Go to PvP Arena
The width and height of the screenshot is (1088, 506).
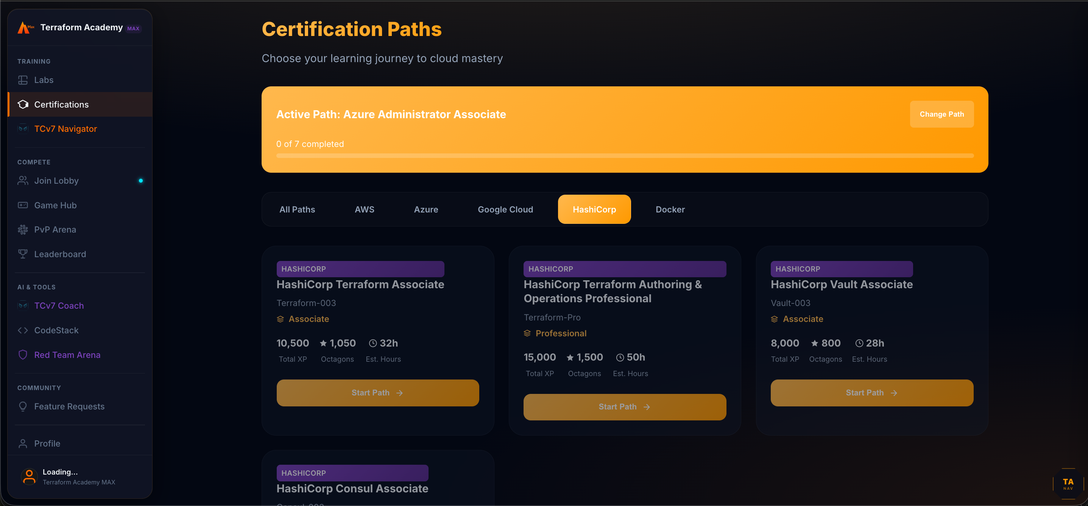80,230
